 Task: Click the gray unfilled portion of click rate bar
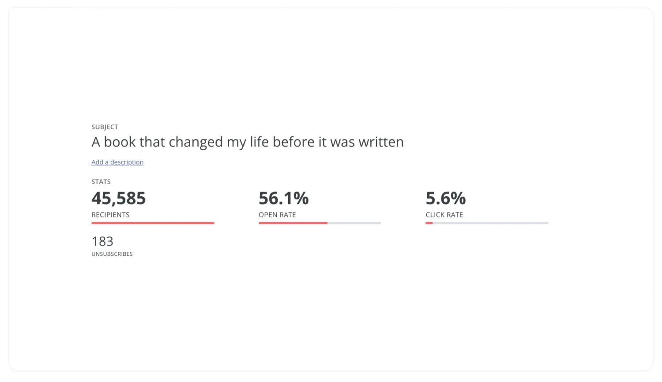[491, 223]
